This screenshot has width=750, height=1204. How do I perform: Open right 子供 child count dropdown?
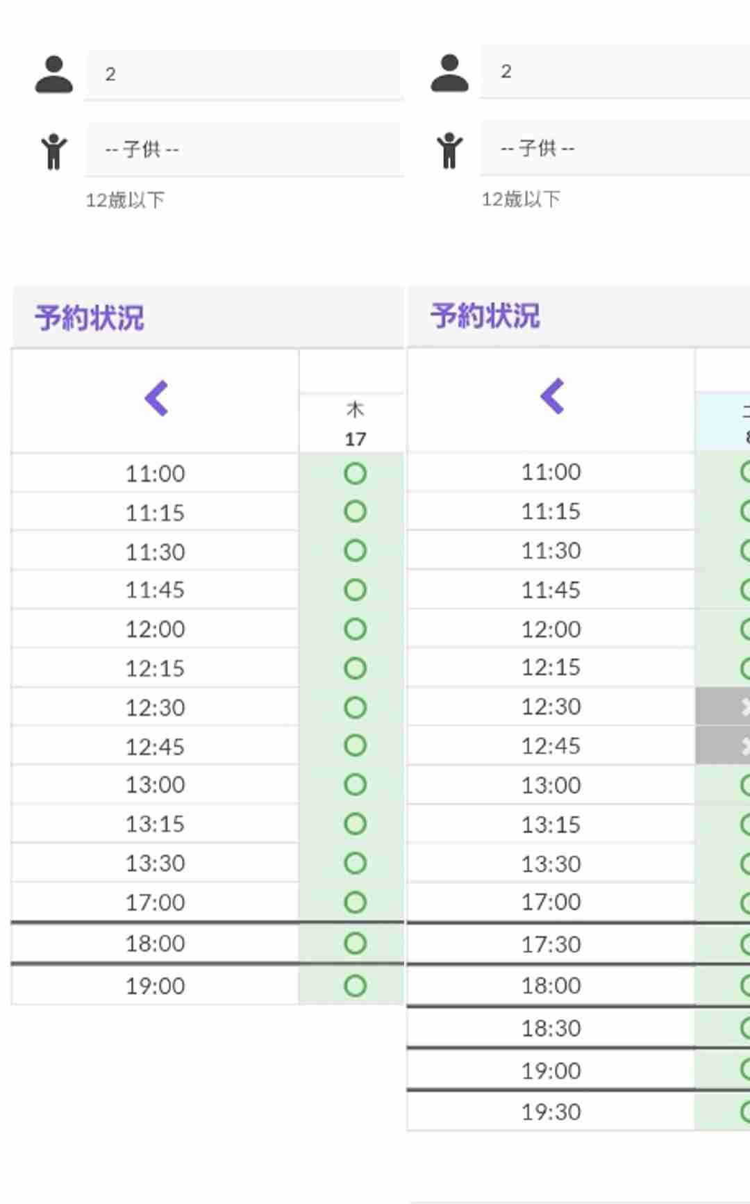click(x=615, y=148)
